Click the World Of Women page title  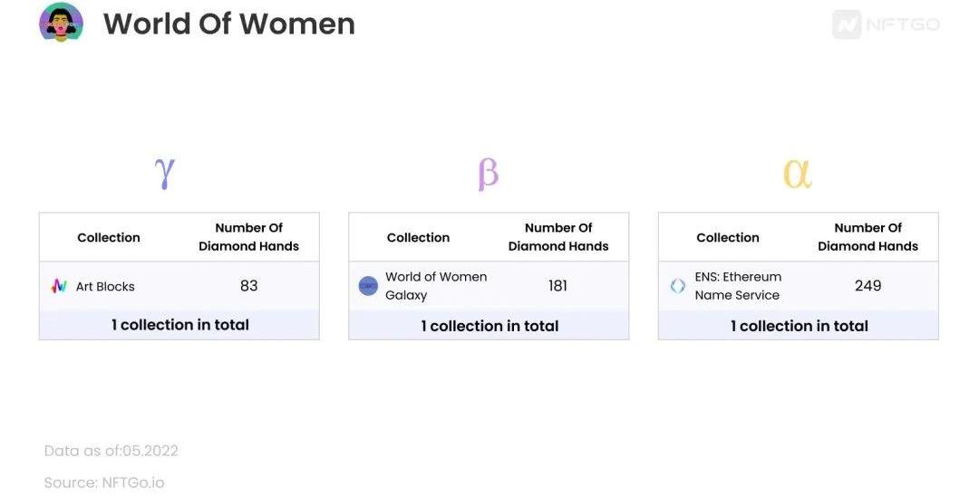pyautogui.click(x=228, y=24)
